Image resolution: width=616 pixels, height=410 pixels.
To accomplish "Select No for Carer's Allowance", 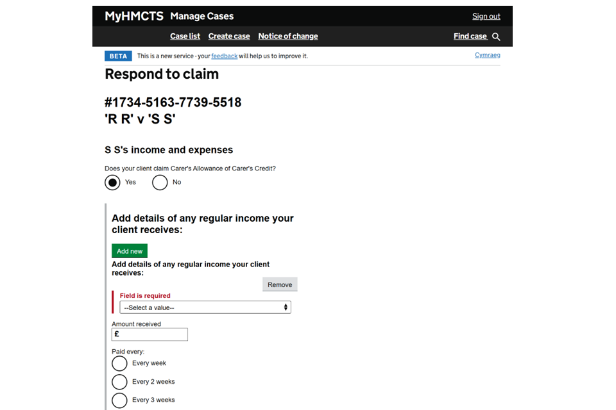I will (x=160, y=183).
